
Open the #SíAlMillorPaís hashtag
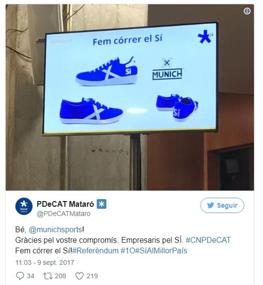pos(162,251)
